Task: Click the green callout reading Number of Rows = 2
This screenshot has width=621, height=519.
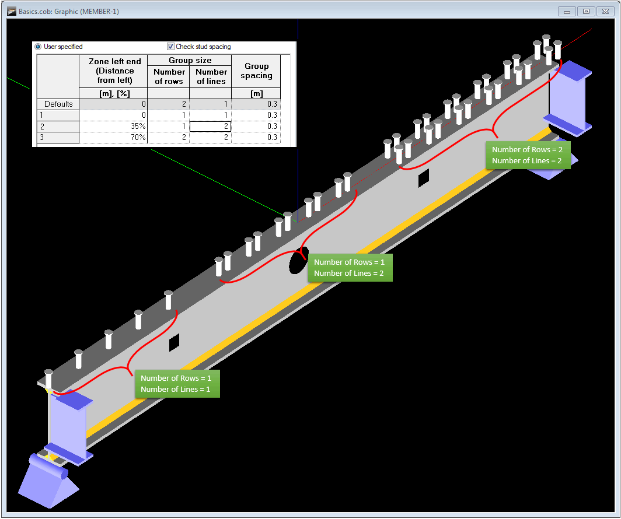Action: click(527, 149)
